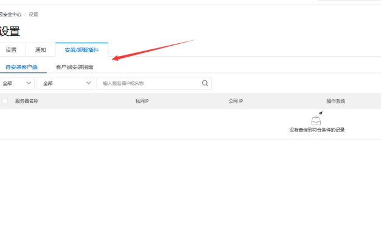Image resolution: width=381 pixels, height=235 pixels.
Task: Open the second 全部 dropdown
Action: 65,83
